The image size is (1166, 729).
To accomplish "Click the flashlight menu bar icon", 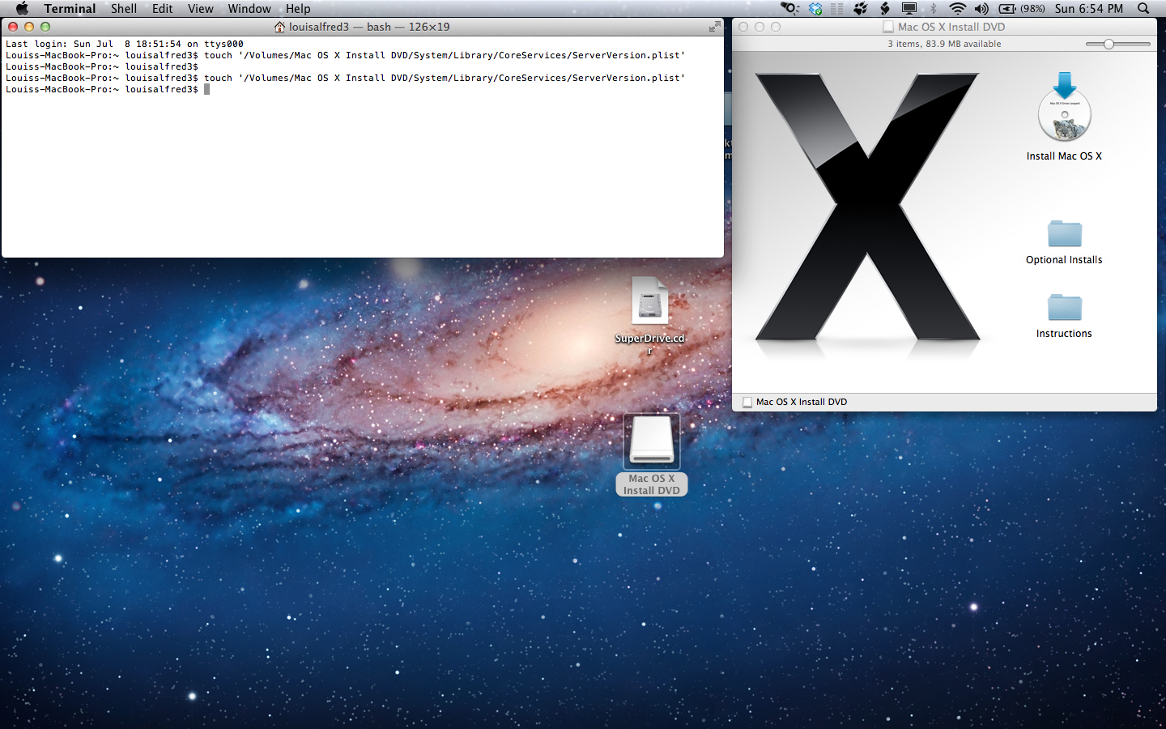I will (789, 8).
